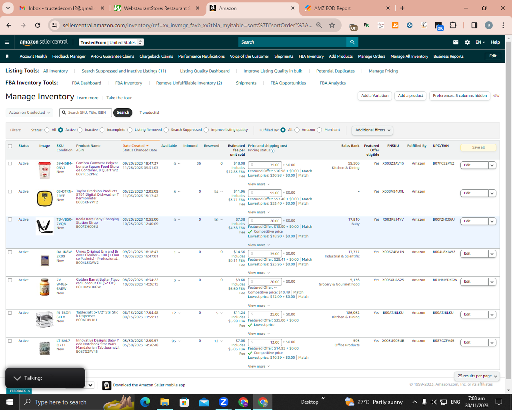Open the 'FBA Dashboard' link
This screenshot has width=512, height=410.
(86, 83)
